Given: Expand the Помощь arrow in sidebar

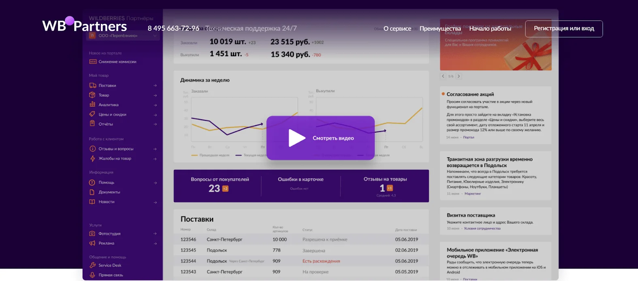Looking at the screenshot, I should pyautogui.click(x=155, y=183).
